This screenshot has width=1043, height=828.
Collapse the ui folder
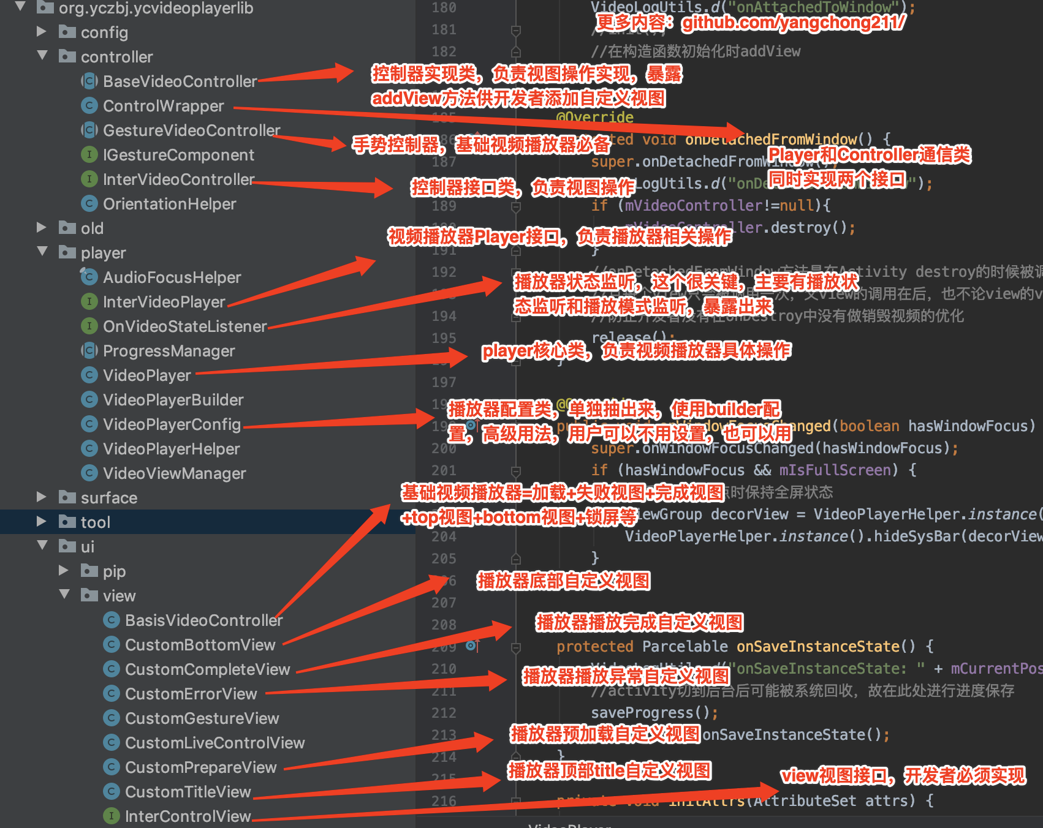click(42, 545)
